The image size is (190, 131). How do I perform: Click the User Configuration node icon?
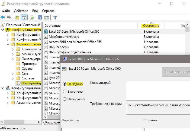[8, 88]
